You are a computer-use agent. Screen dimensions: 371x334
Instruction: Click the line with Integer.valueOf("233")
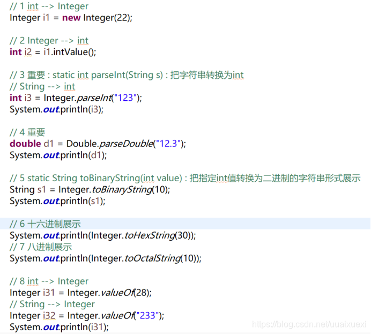click(x=87, y=316)
